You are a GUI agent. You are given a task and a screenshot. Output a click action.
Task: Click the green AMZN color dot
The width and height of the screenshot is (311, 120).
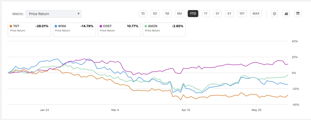(x=146, y=26)
